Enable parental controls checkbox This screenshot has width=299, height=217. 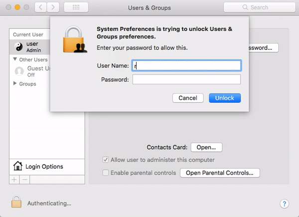[x=106, y=173]
